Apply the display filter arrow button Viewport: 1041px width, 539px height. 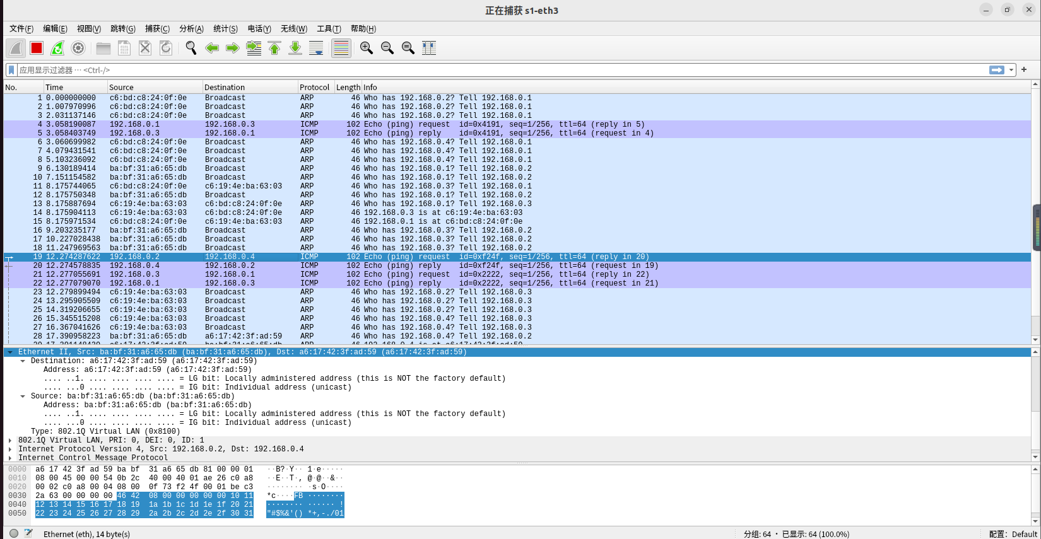pyautogui.click(x=996, y=70)
